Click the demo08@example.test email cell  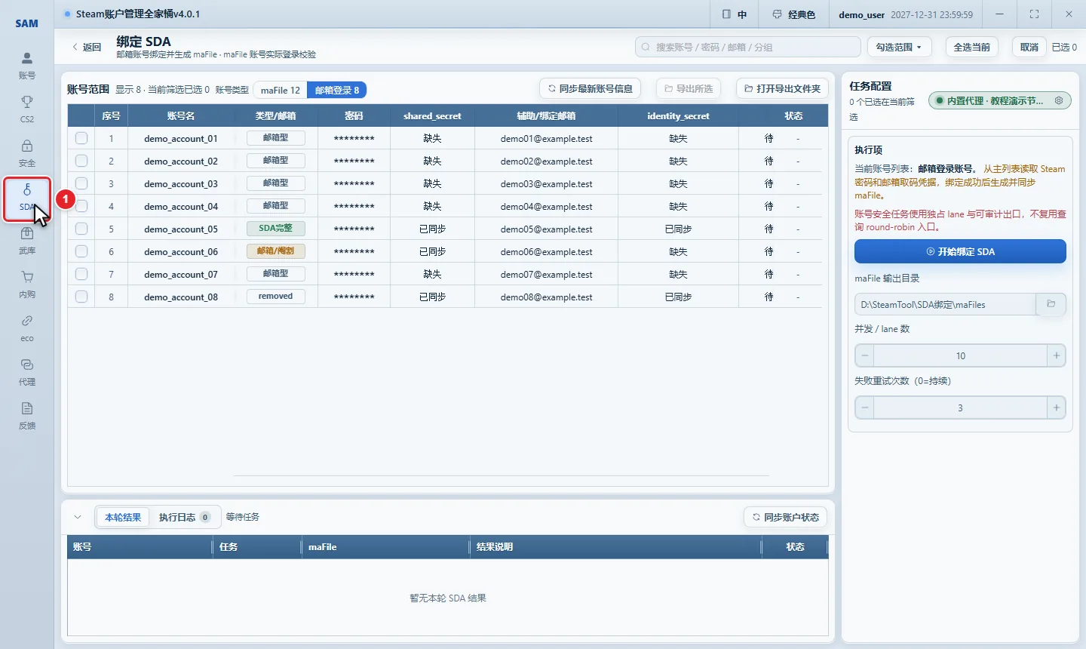(546, 297)
